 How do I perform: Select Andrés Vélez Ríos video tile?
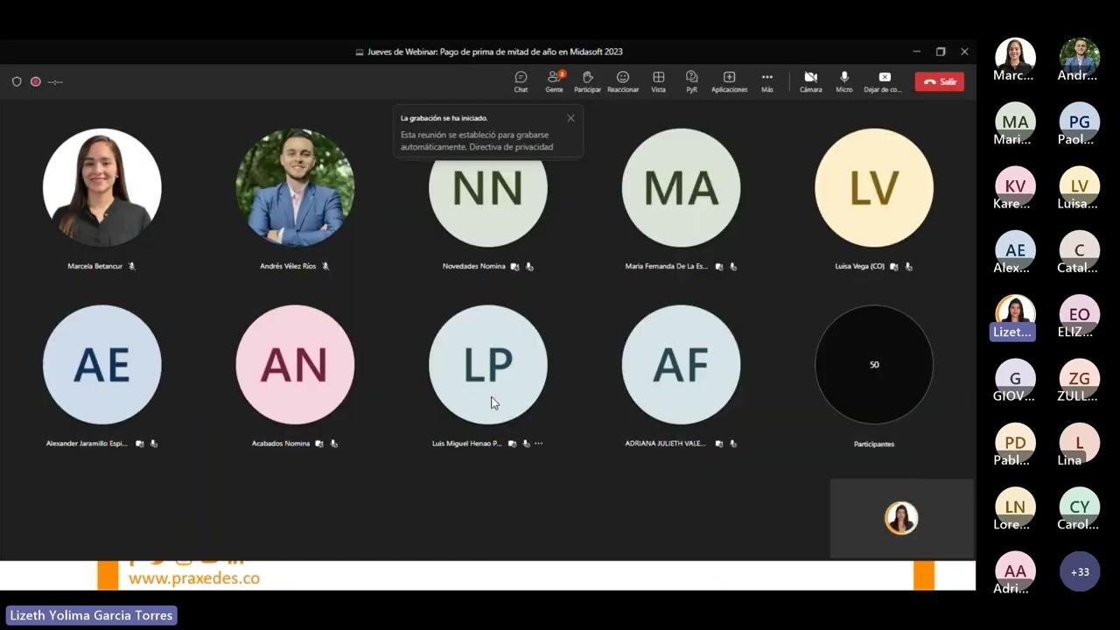[x=295, y=188]
